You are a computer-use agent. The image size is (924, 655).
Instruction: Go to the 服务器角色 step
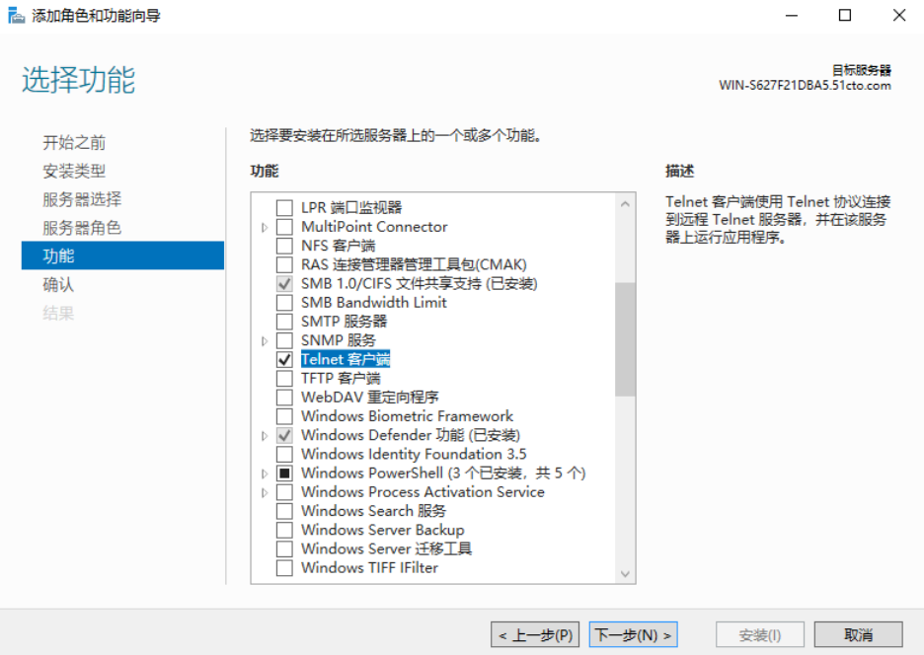[82, 227]
